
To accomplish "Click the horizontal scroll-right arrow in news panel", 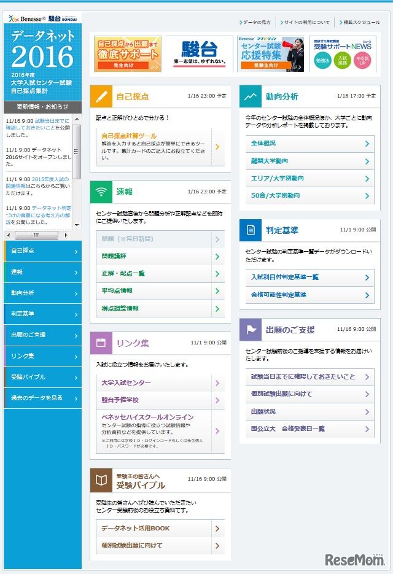I will pos(66,235).
